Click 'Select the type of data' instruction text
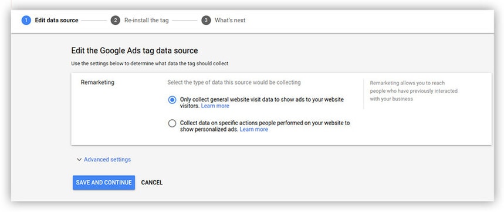 coord(234,82)
